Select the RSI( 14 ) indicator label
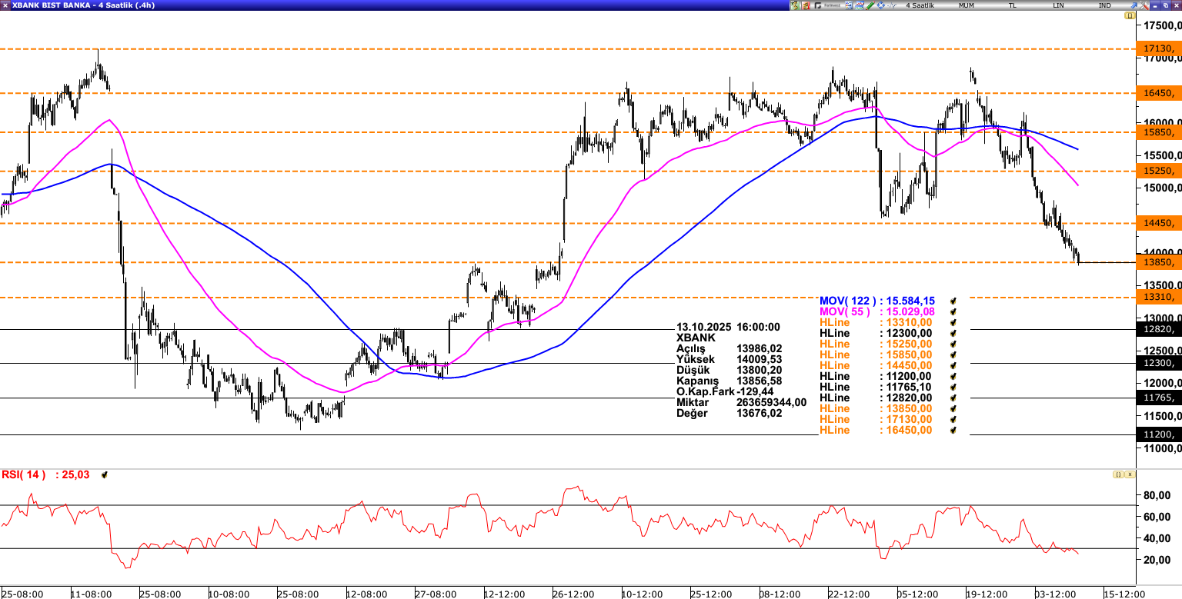 coord(24,474)
